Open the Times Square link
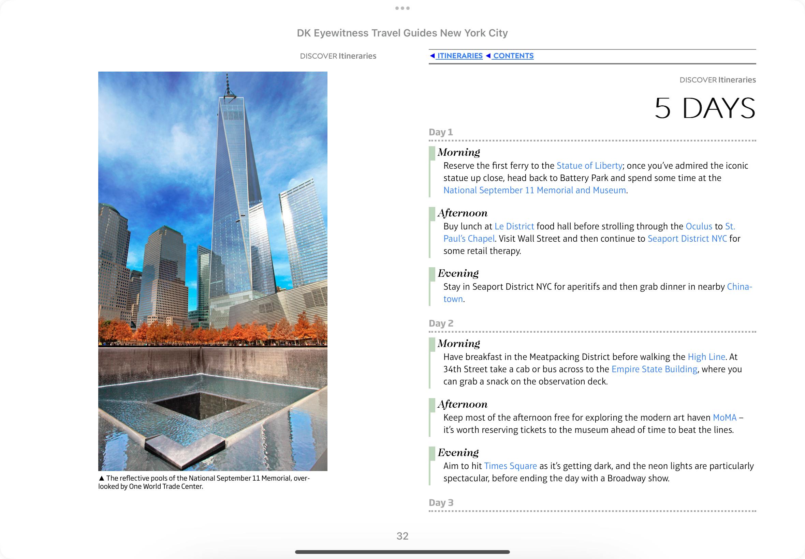The width and height of the screenshot is (805, 559). pyautogui.click(x=510, y=466)
